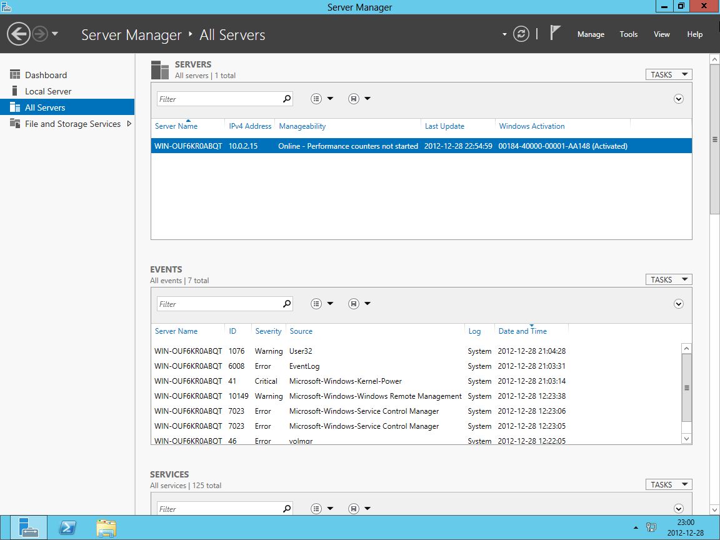Click the File and Storage Services icon
Image resolution: width=720 pixels, height=540 pixels.
click(x=15, y=123)
